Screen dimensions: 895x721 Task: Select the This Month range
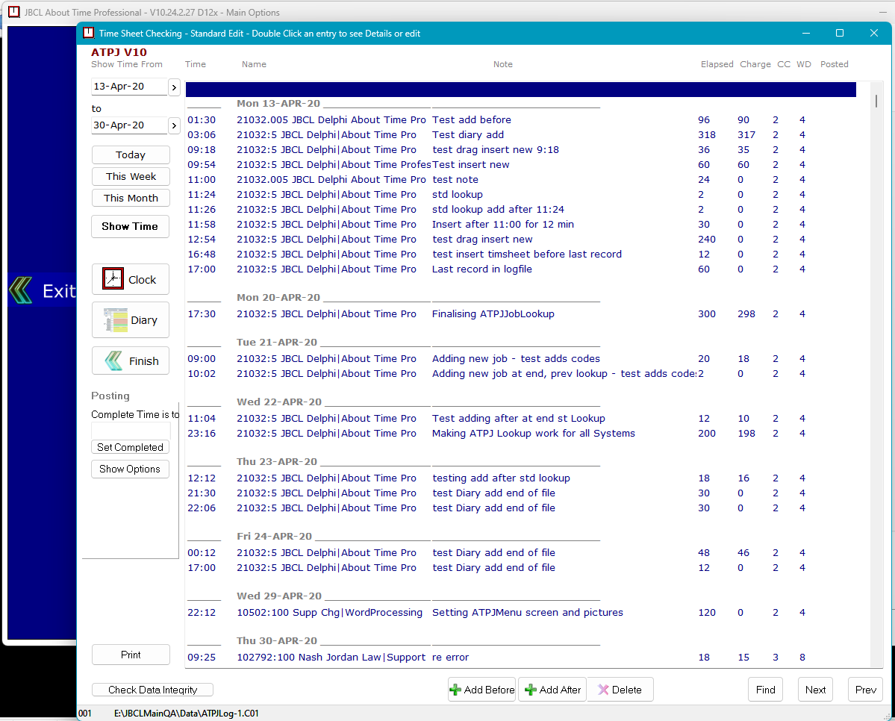coord(131,198)
